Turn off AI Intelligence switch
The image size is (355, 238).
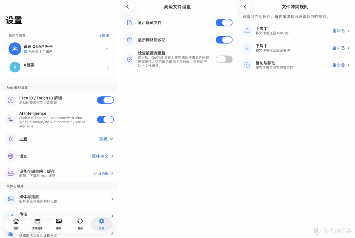(x=105, y=120)
